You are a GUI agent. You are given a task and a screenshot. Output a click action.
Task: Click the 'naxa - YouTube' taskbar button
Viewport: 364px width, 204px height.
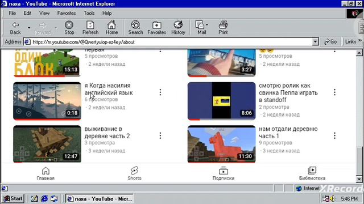(x=100, y=199)
